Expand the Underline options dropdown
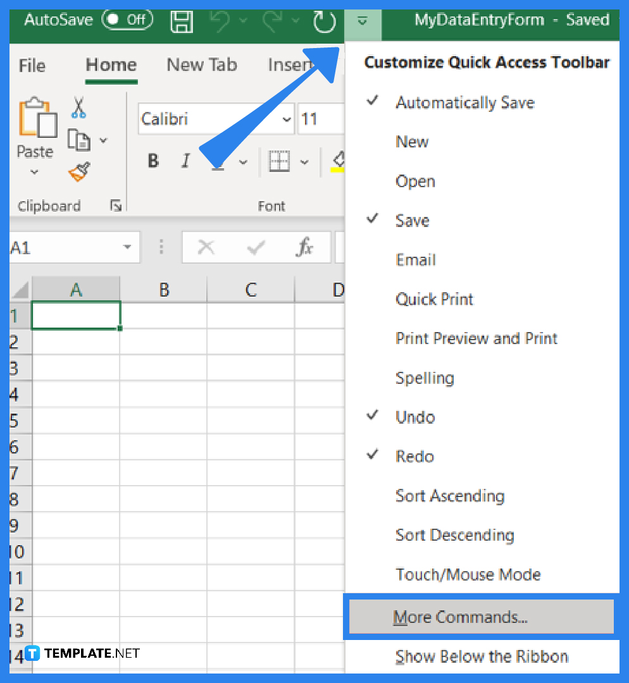The height and width of the screenshot is (683, 629). 244,161
